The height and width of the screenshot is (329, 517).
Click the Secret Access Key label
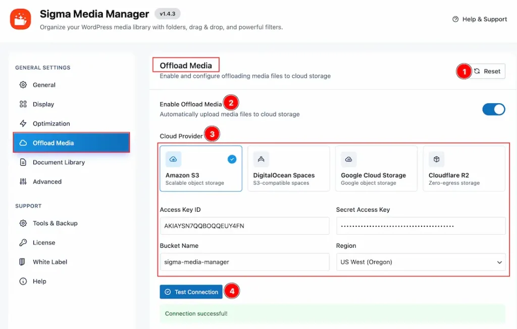click(x=363, y=210)
